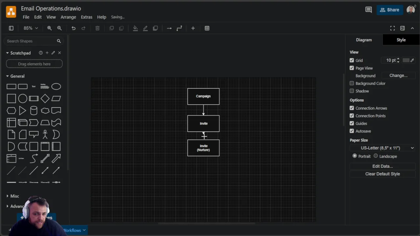Click the draw.io app logo

11,12
